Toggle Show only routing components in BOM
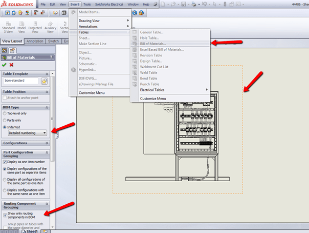This screenshot has width=309, height=233. coord(5,216)
